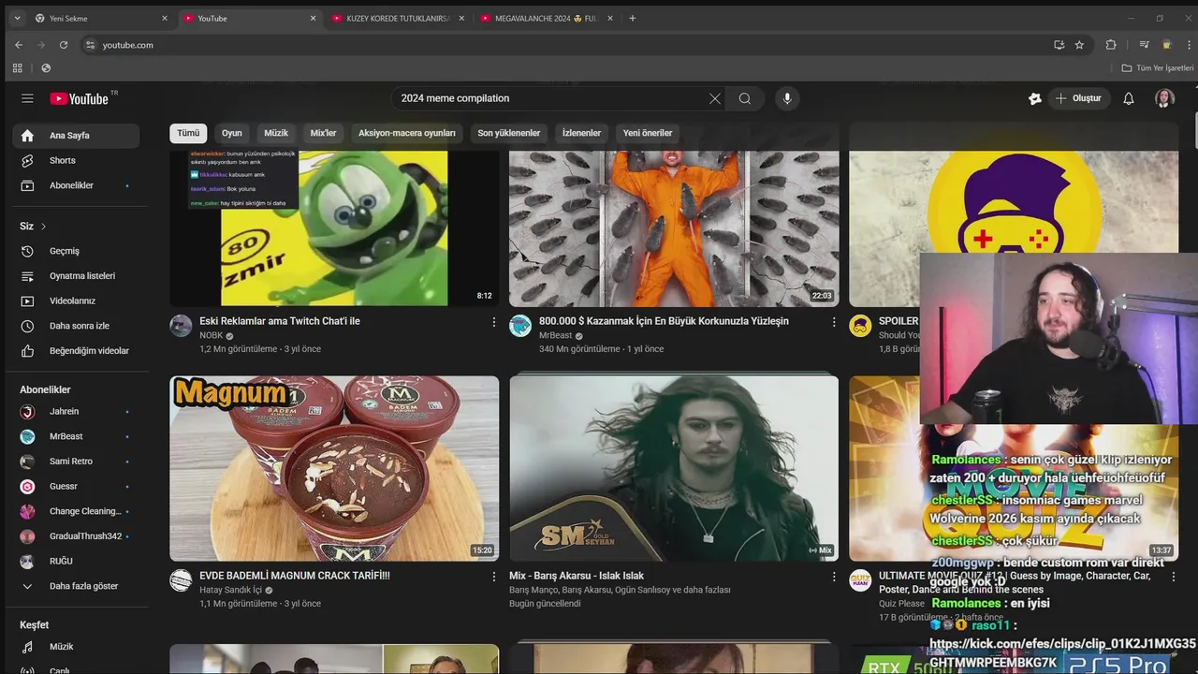Select Aksiyon-macera oyunları chip

click(x=407, y=133)
